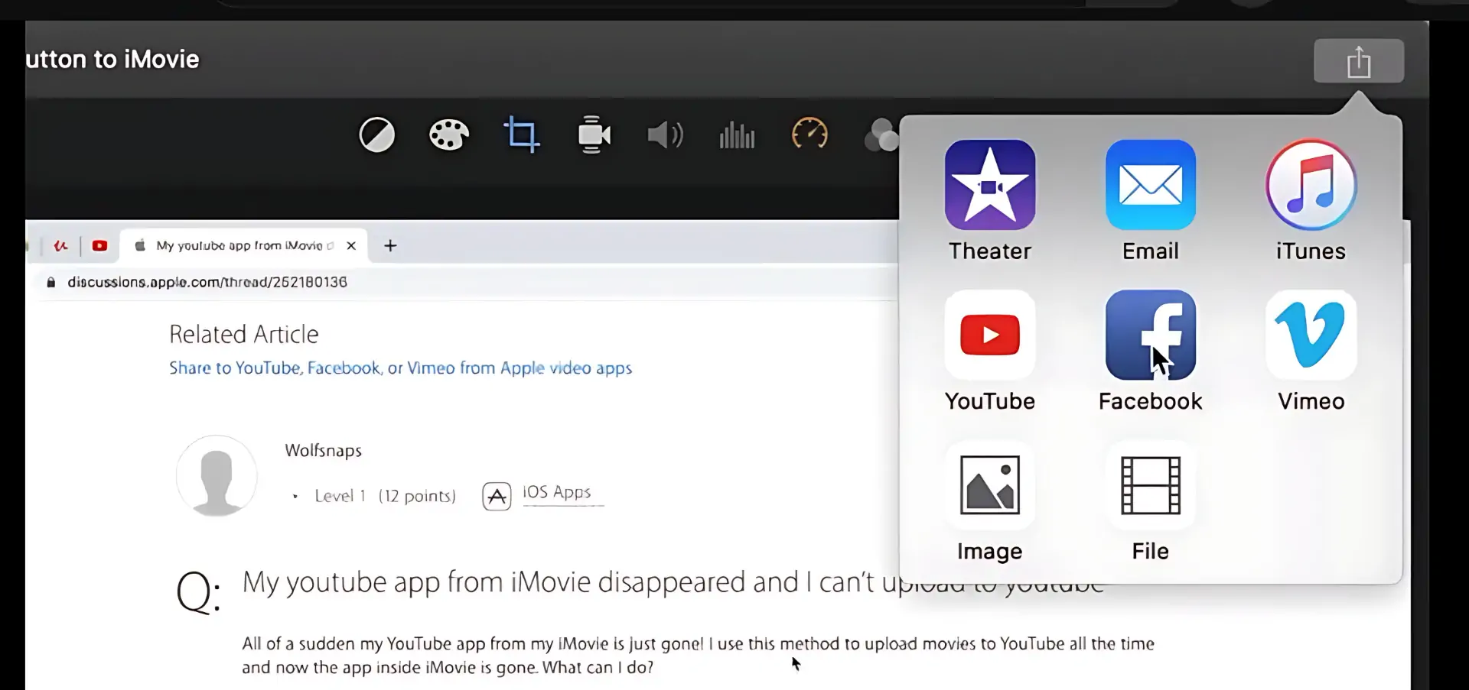Click the Share export button
The image size is (1469, 690).
click(1358, 61)
